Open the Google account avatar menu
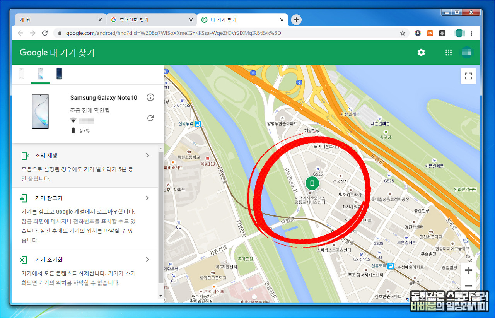Screen dimensions: 495x318 [x=467, y=53]
